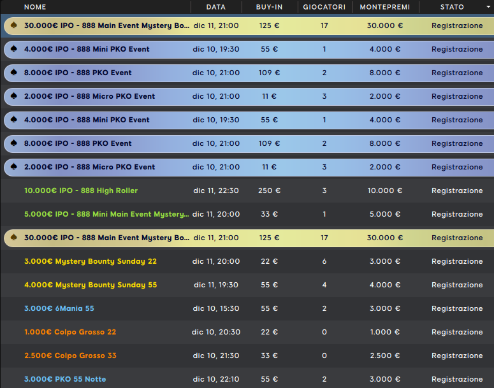Sort list by MONTEPREMI column header
Viewport: 494px width, 388px height.
pyautogui.click(x=384, y=7)
